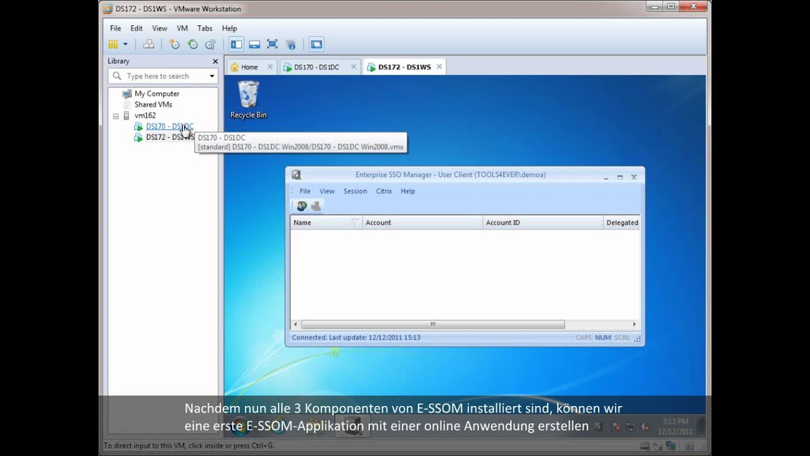Click the Send Ctrl+Alt+Del toolbar icon

click(149, 44)
